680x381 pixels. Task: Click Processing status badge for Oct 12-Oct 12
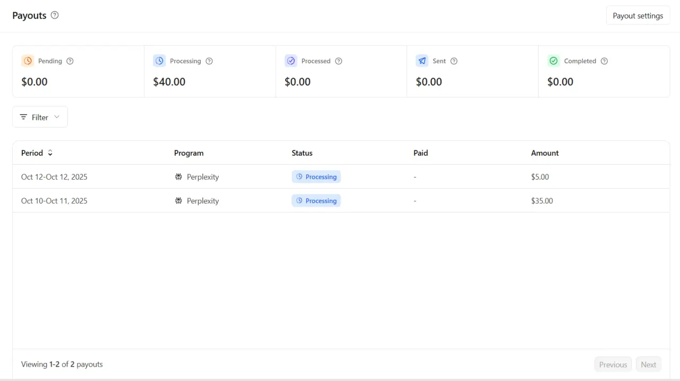click(x=316, y=177)
